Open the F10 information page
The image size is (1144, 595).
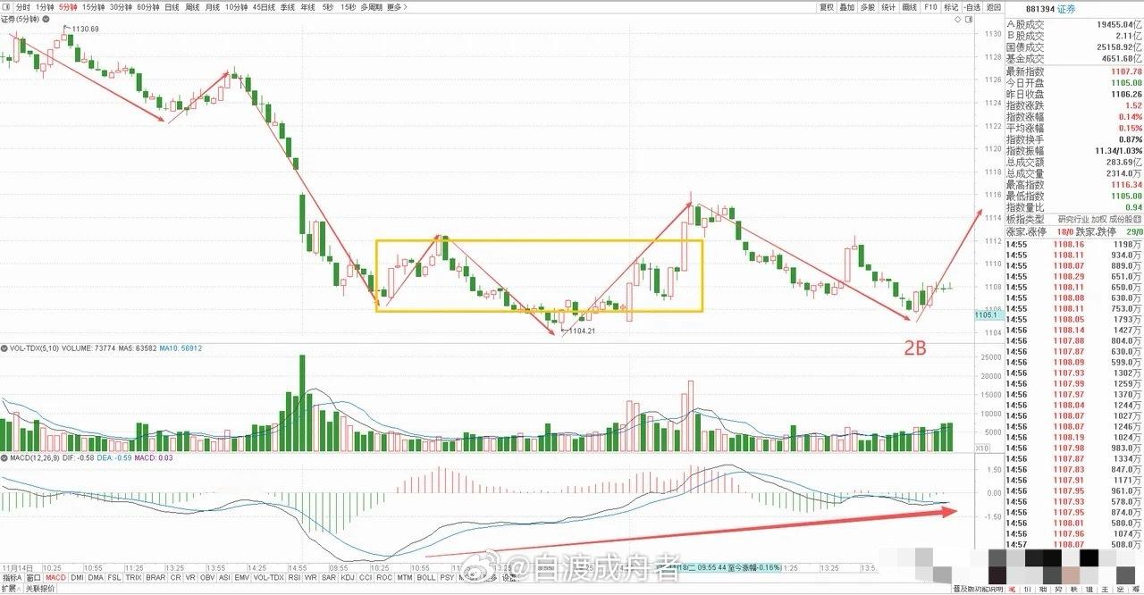click(x=930, y=7)
